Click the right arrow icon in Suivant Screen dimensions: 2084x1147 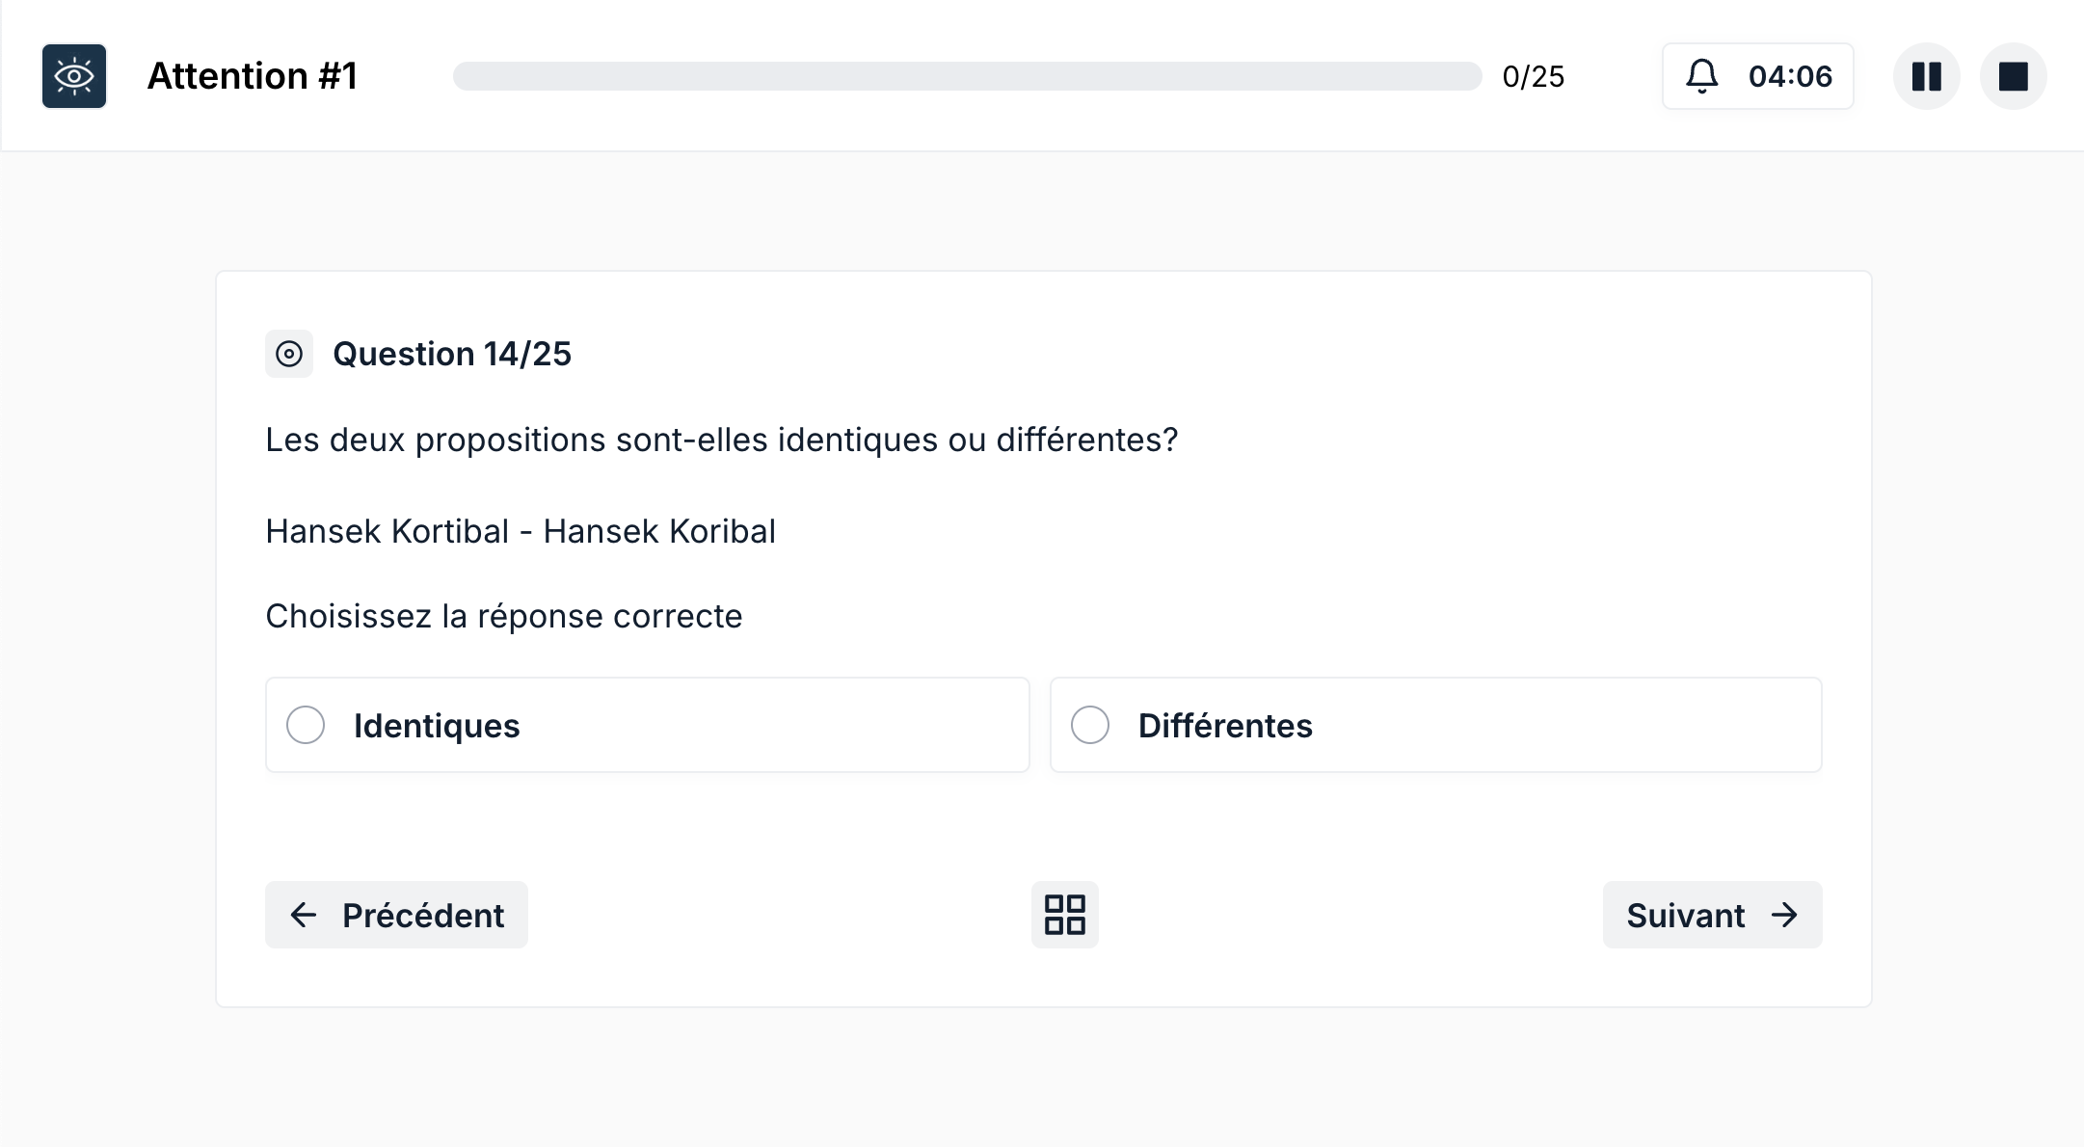coord(1786,915)
